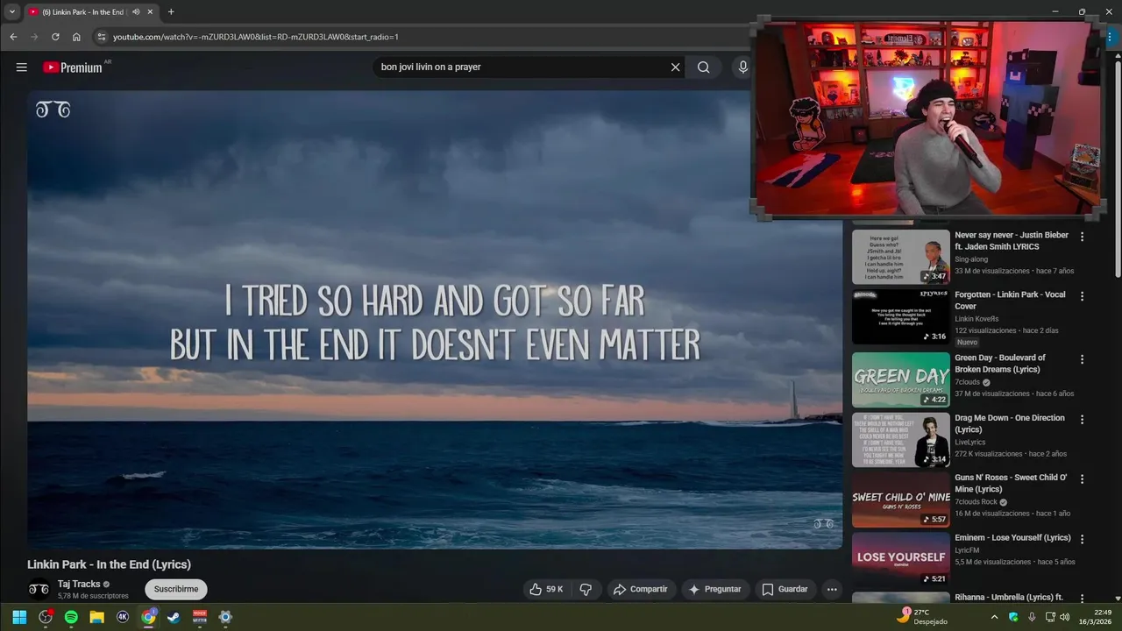Open Voicemeeter from the taskbar
1122x631 pixels.
pyautogui.click(x=200, y=617)
